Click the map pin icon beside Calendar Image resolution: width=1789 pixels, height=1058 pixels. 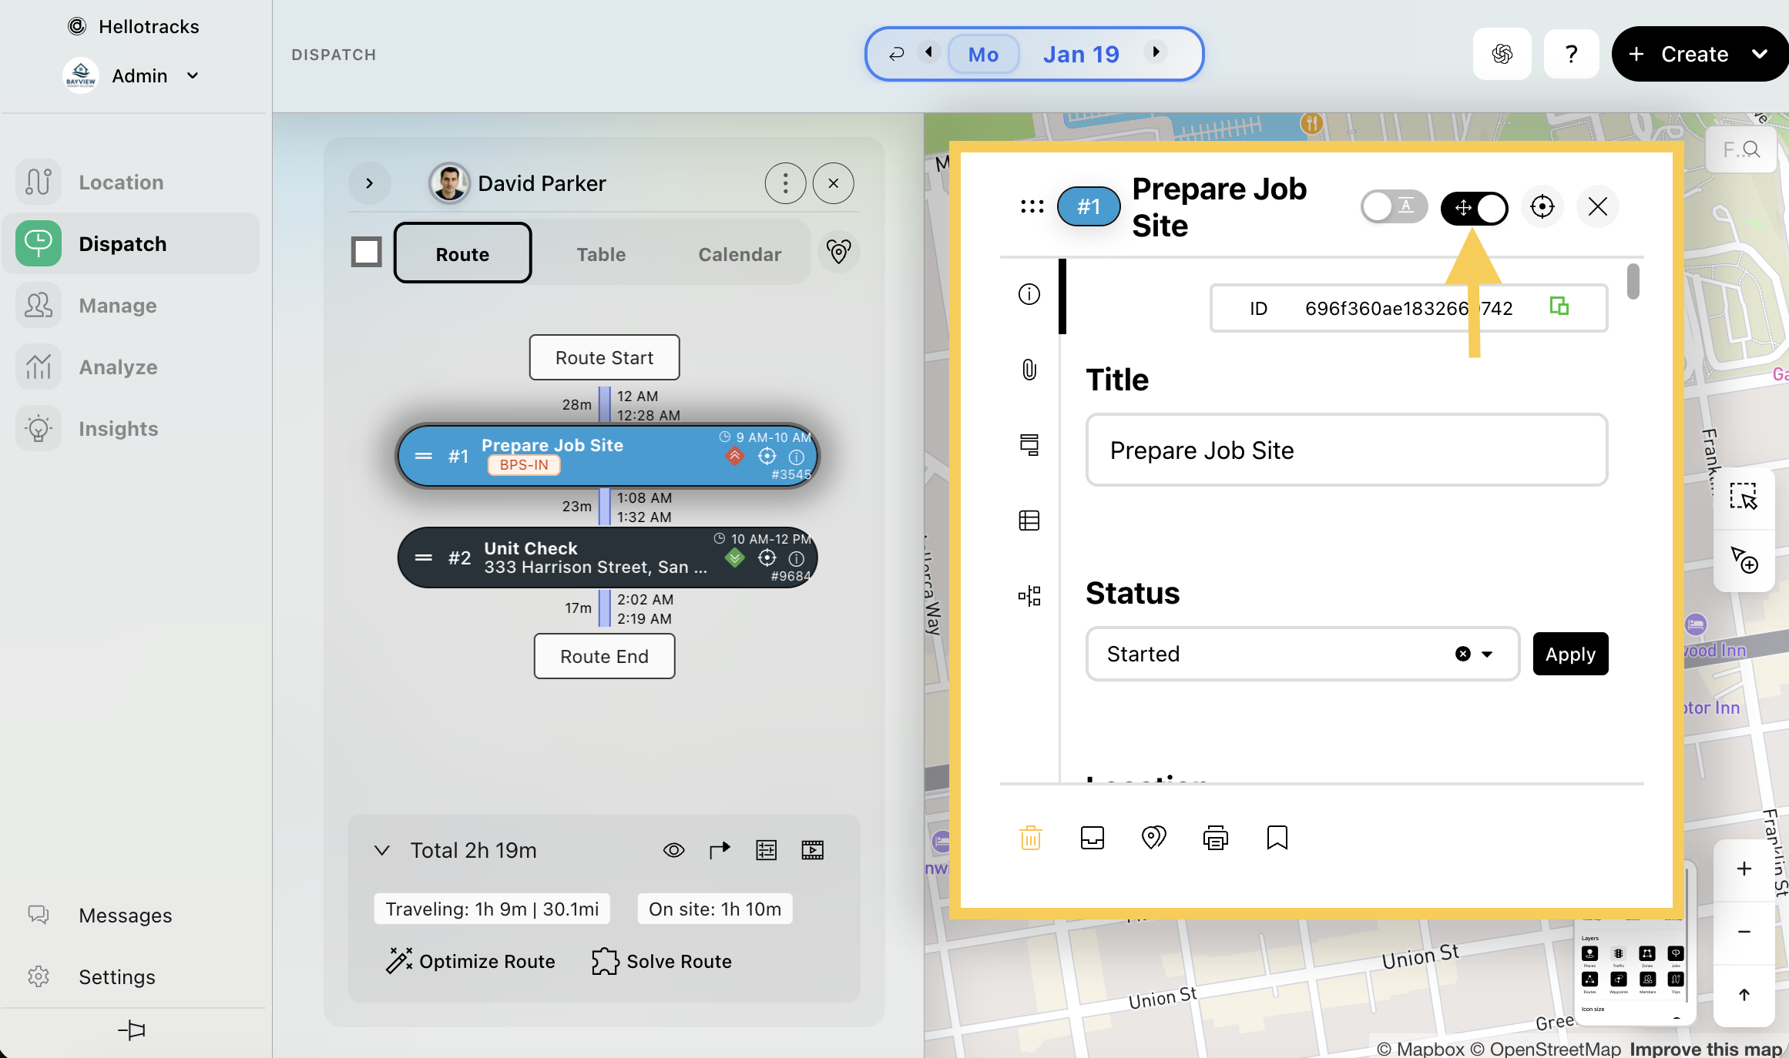point(838,251)
